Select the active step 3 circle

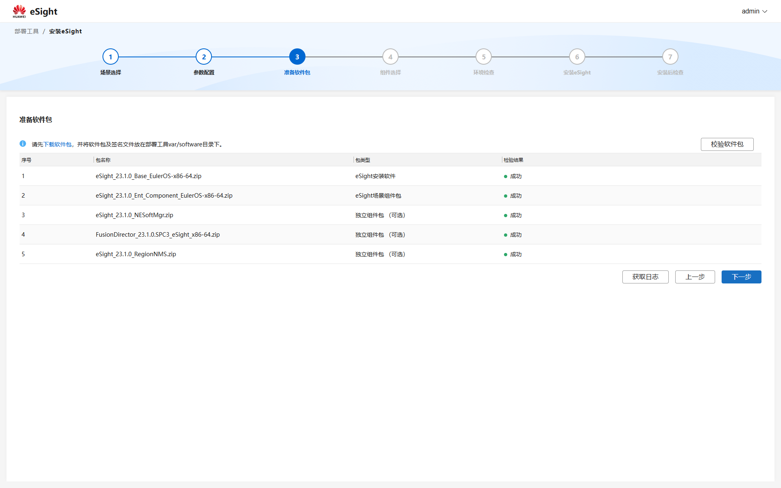pyautogui.click(x=297, y=57)
